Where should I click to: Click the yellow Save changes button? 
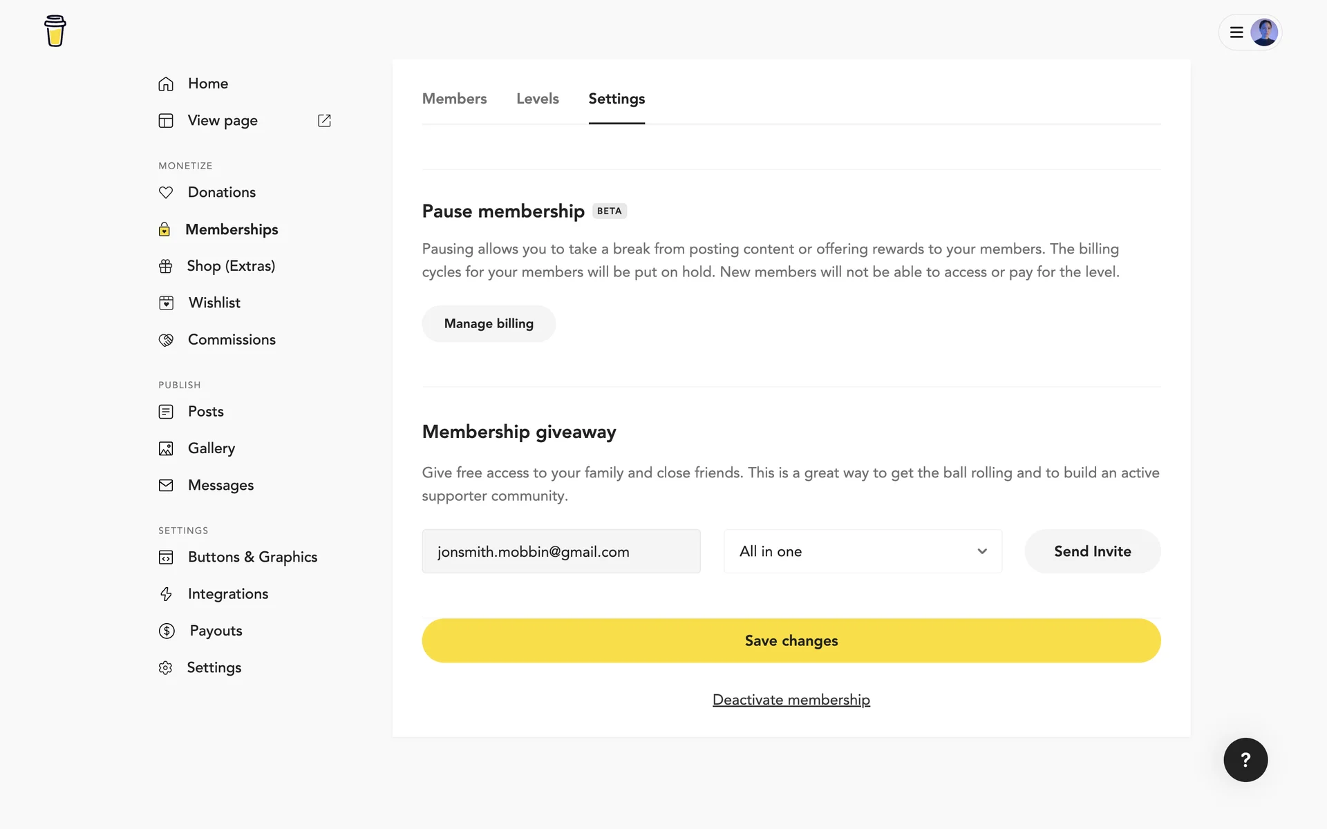click(x=791, y=640)
